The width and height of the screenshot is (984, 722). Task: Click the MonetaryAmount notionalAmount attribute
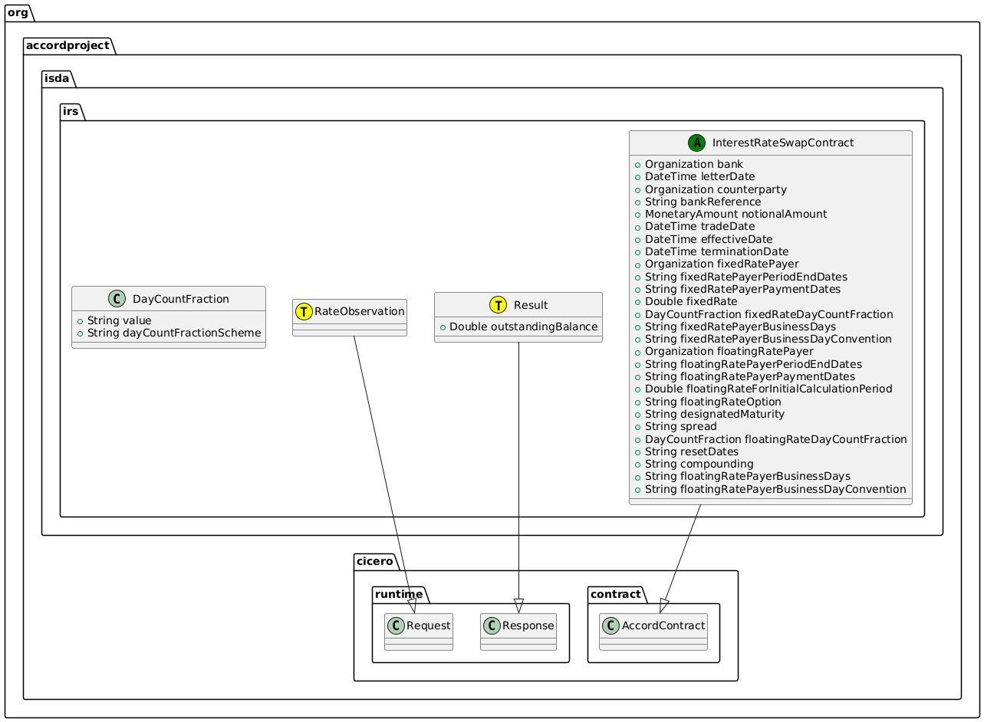[x=736, y=214]
